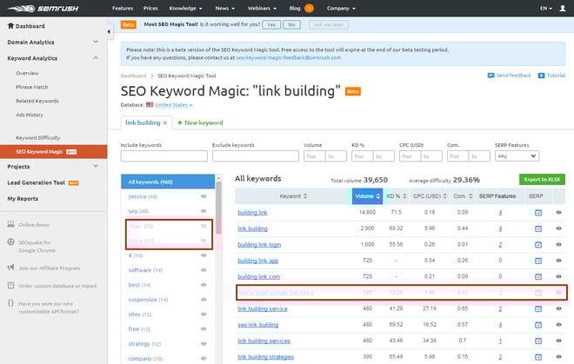Viewport: 574px width, 364px height.
Task: Collapse the sidebar with the arrow handle
Action: (x=109, y=32)
